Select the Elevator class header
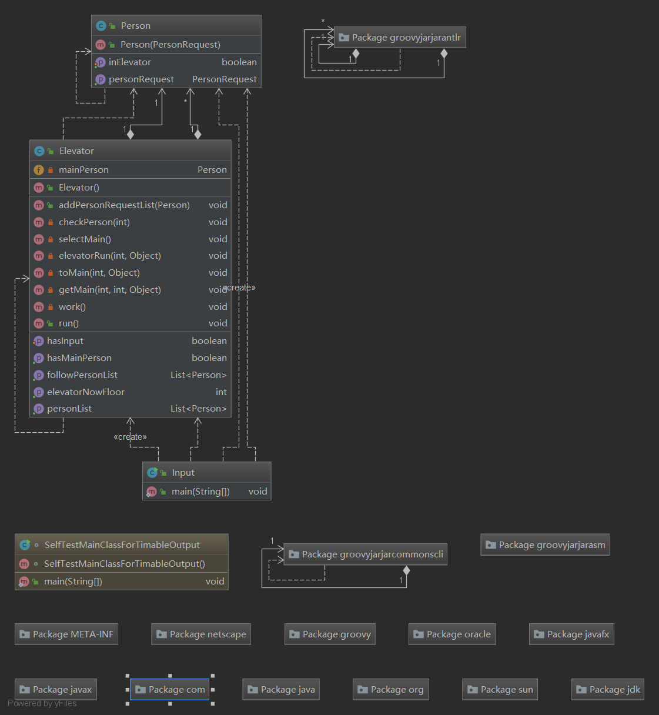 (131, 151)
